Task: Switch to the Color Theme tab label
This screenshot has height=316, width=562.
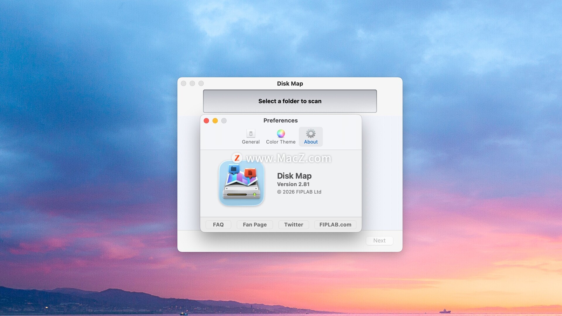Action: click(281, 142)
